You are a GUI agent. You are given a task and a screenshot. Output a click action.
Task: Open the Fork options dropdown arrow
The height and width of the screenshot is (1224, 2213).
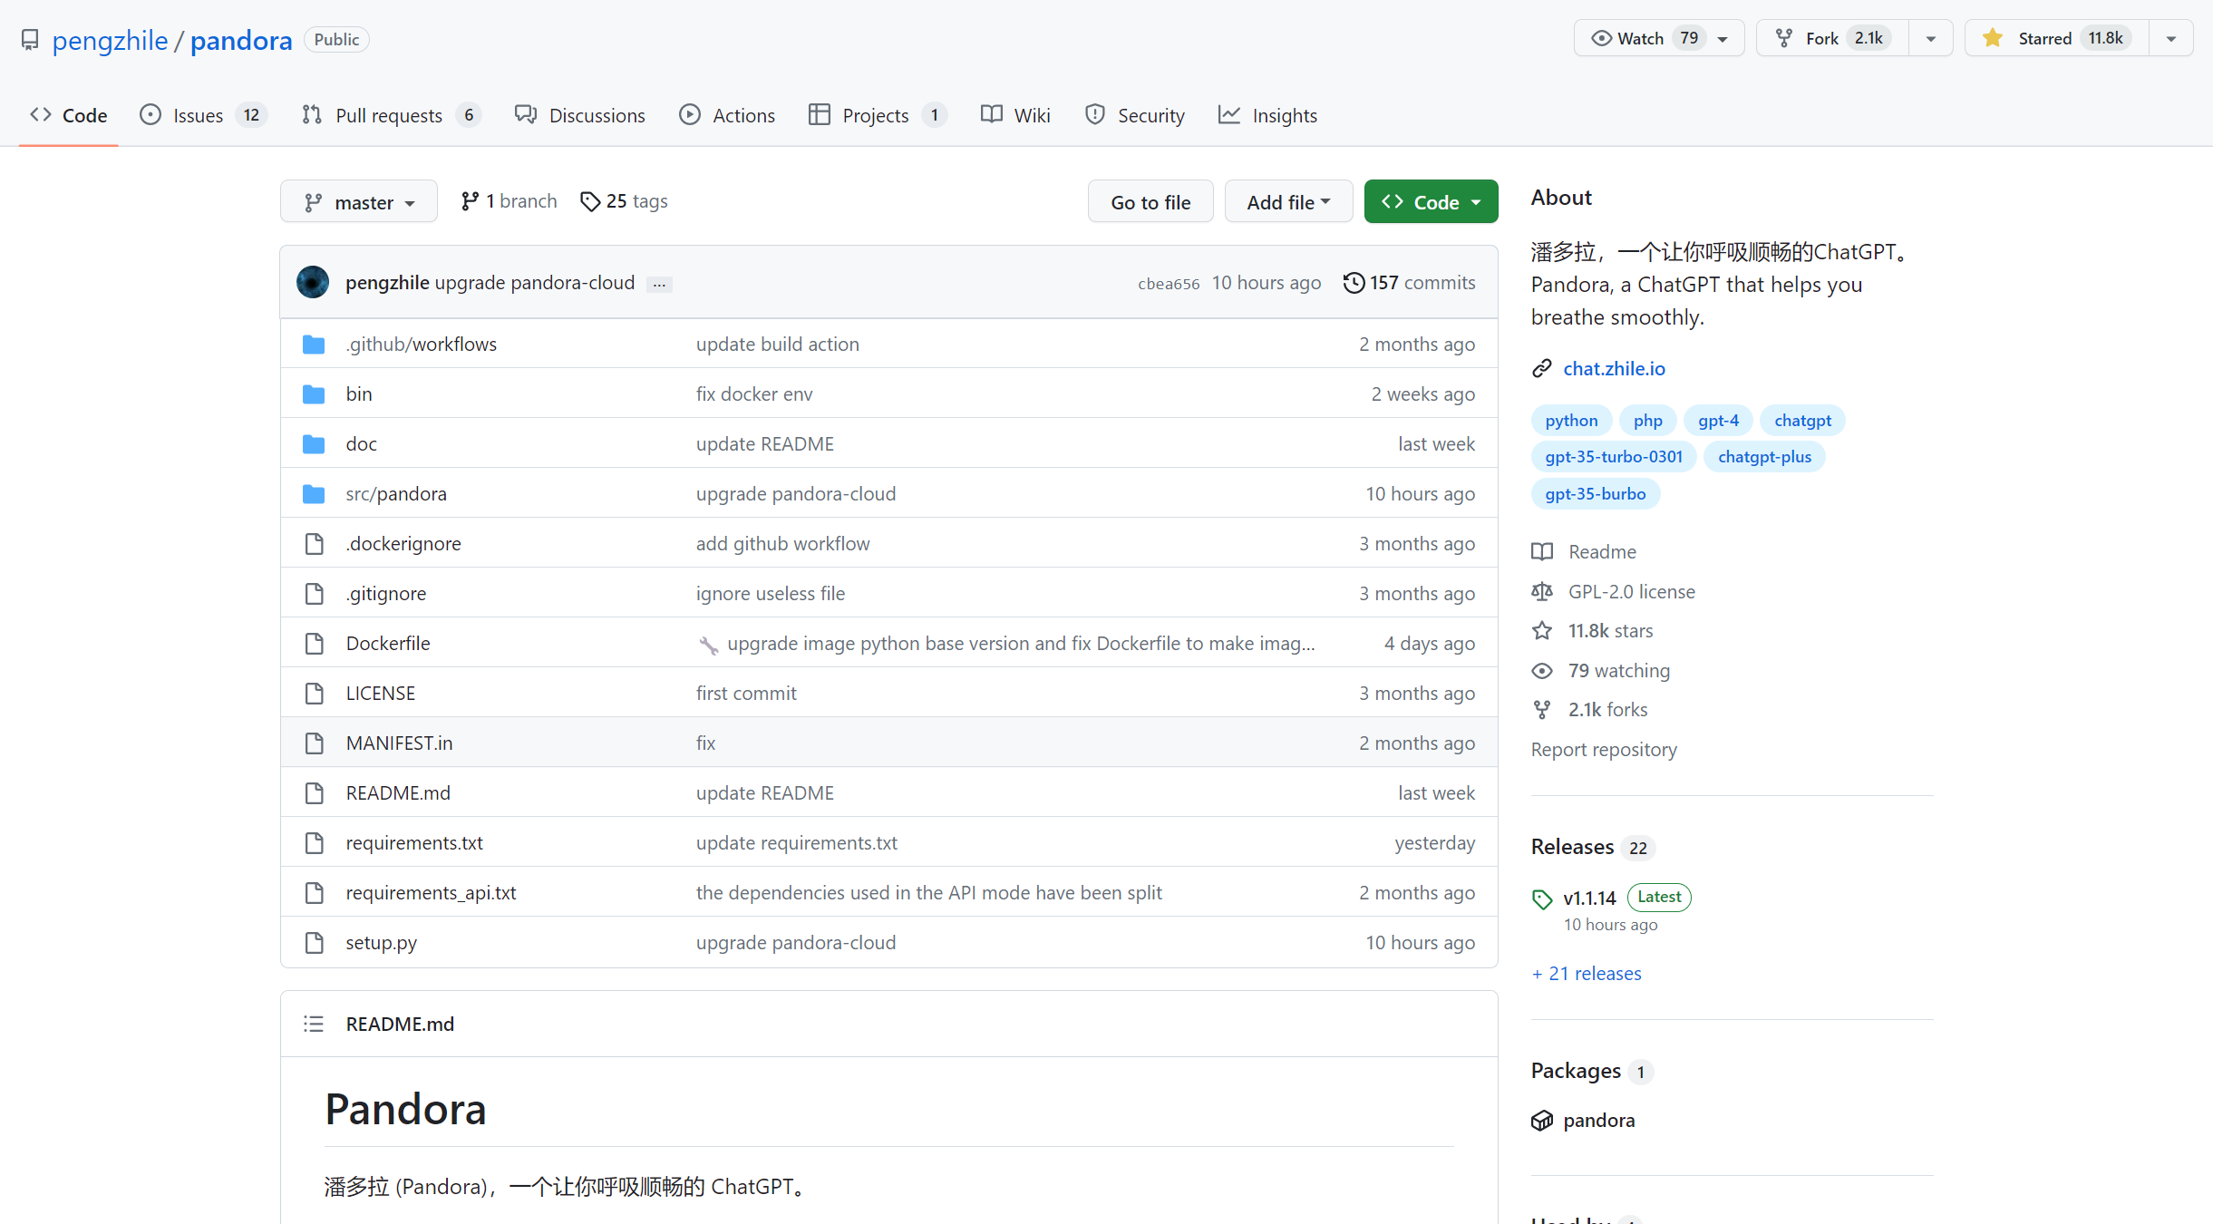pyautogui.click(x=1931, y=38)
